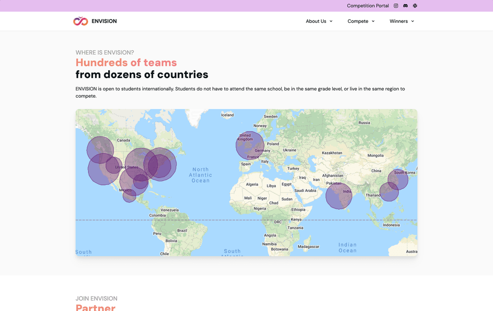Screen dimensions: 493x311
Task: Click the 'Indian Ocean' map label
Action: tap(347, 248)
